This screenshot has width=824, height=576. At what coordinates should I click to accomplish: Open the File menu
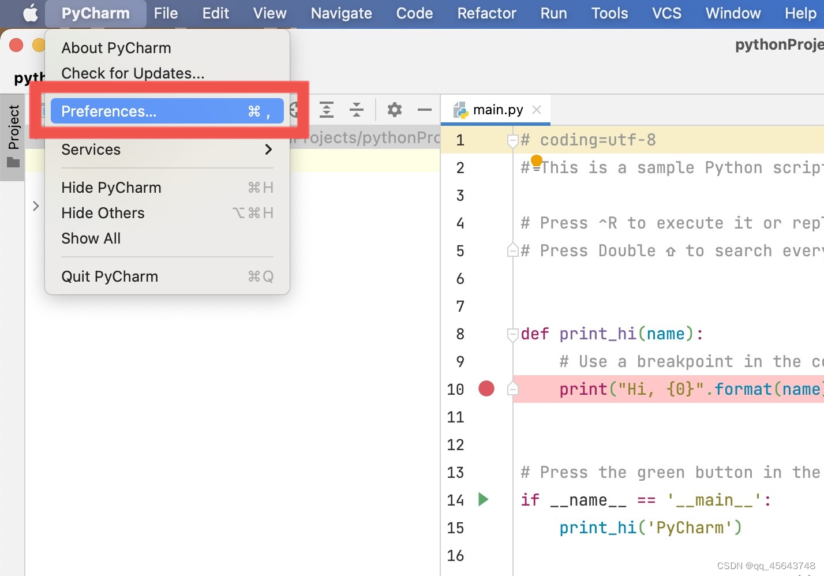(x=166, y=13)
